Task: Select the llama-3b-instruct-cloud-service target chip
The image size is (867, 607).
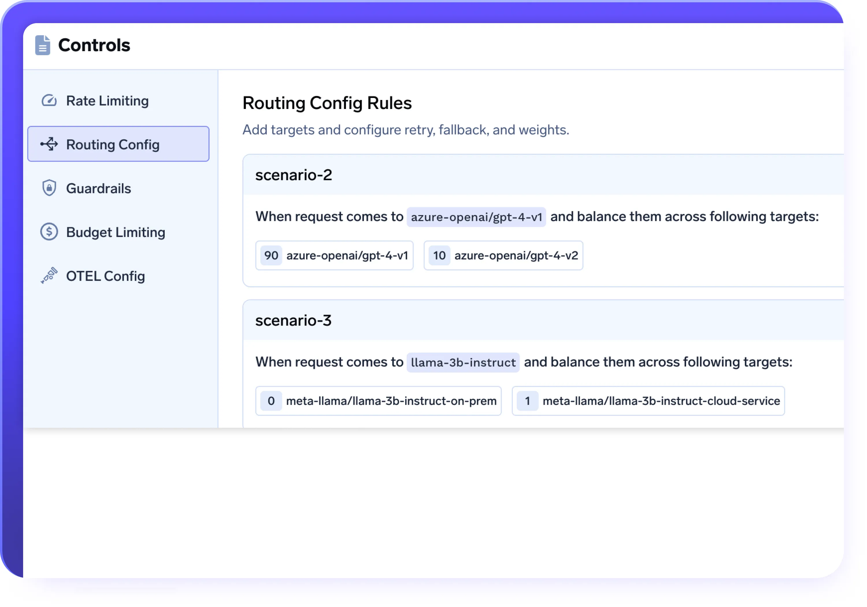Action: (648, 401)
